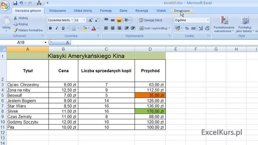Switch to the Widok tab
The height and width of the screenshot is (145, 258).
click(161, 11)
